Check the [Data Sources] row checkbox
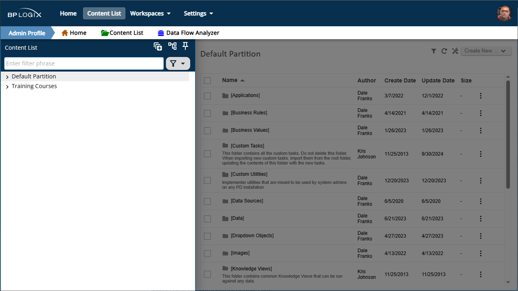The height and width of the screenshot is (291, 518). pyautogui.click(x=208, y=201)
